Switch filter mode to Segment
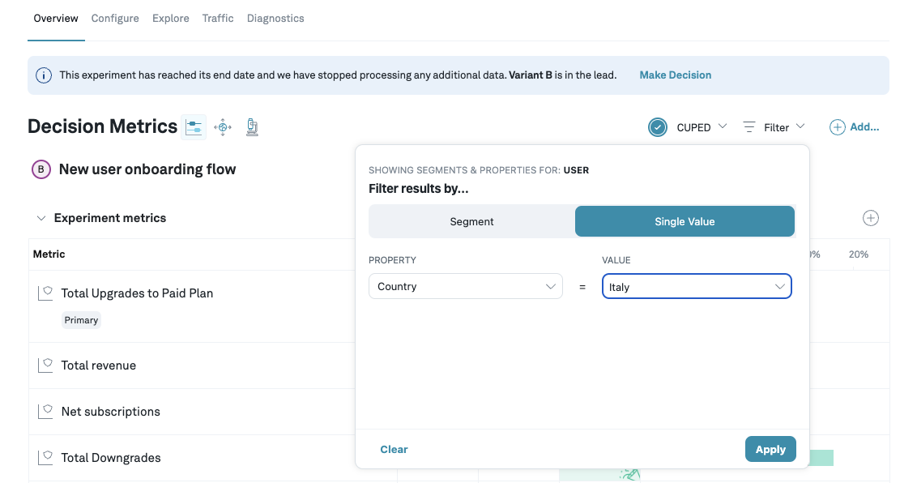 [471, 220]
